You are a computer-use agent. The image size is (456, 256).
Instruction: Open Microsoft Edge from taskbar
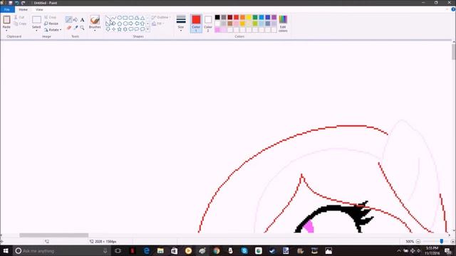point(147,251)
